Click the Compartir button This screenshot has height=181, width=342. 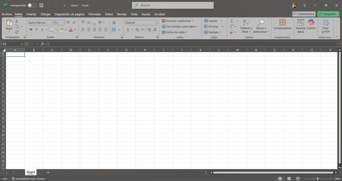[328, 14]
